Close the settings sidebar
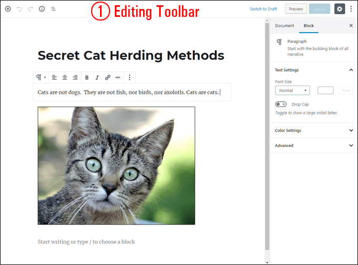The image size is (358, 265). click(x=351, y=26)
